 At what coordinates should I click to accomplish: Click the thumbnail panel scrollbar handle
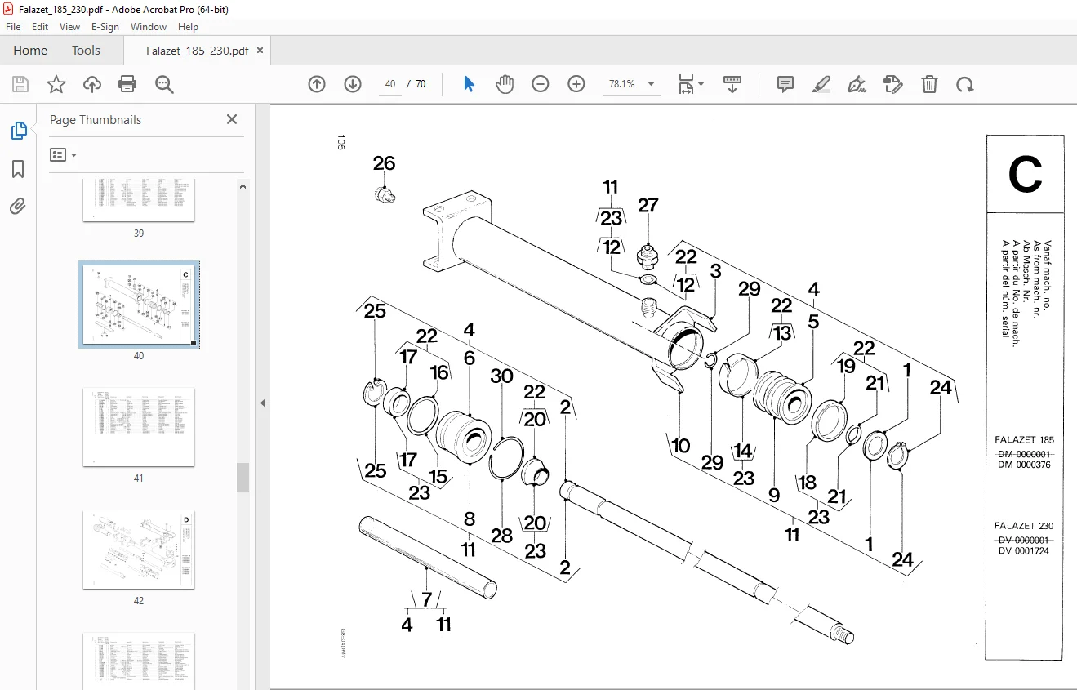[x=243, y=478]
